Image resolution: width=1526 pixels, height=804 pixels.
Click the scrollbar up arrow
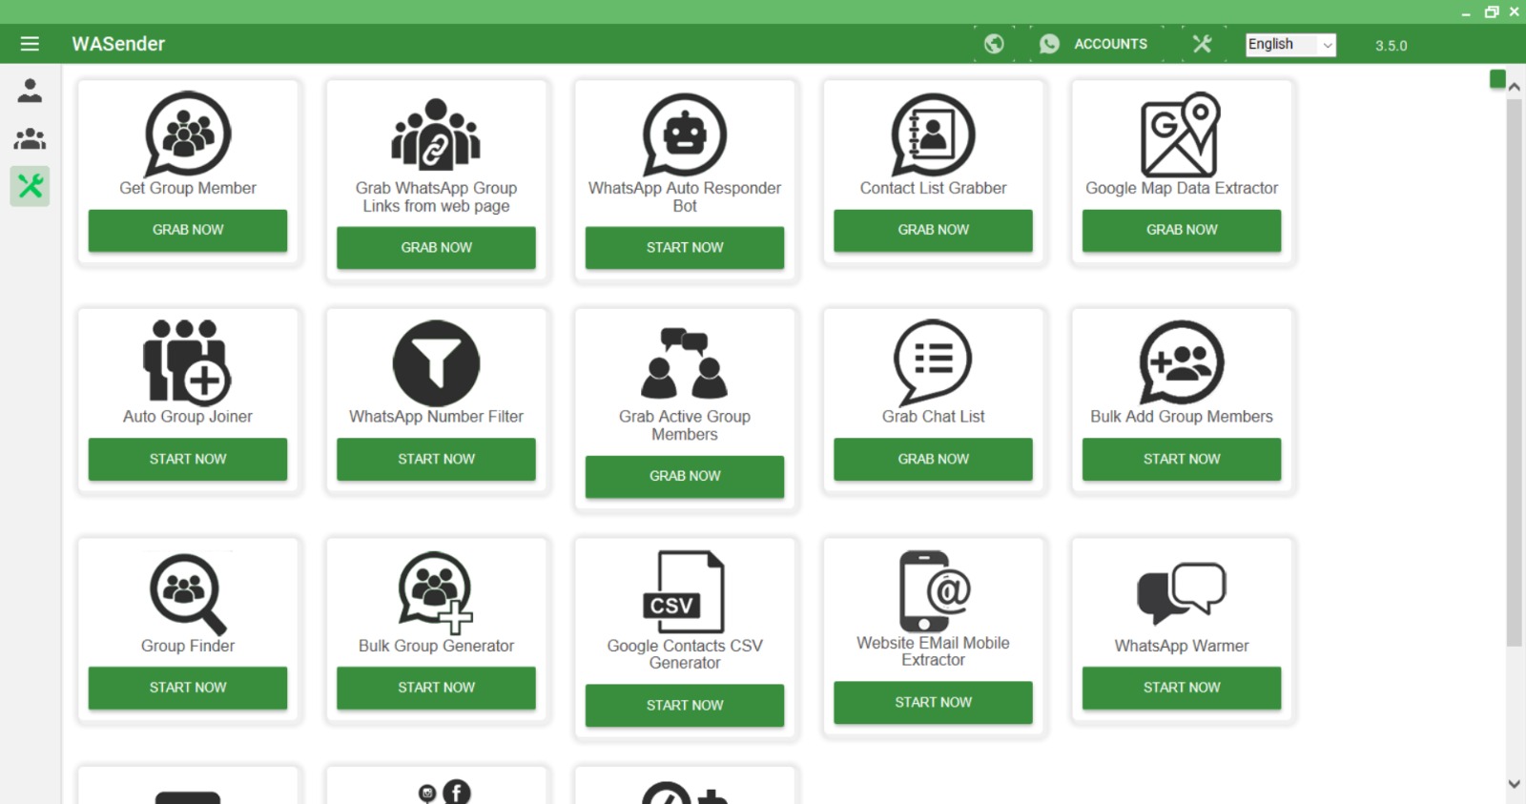click(x=1515, y=87)
